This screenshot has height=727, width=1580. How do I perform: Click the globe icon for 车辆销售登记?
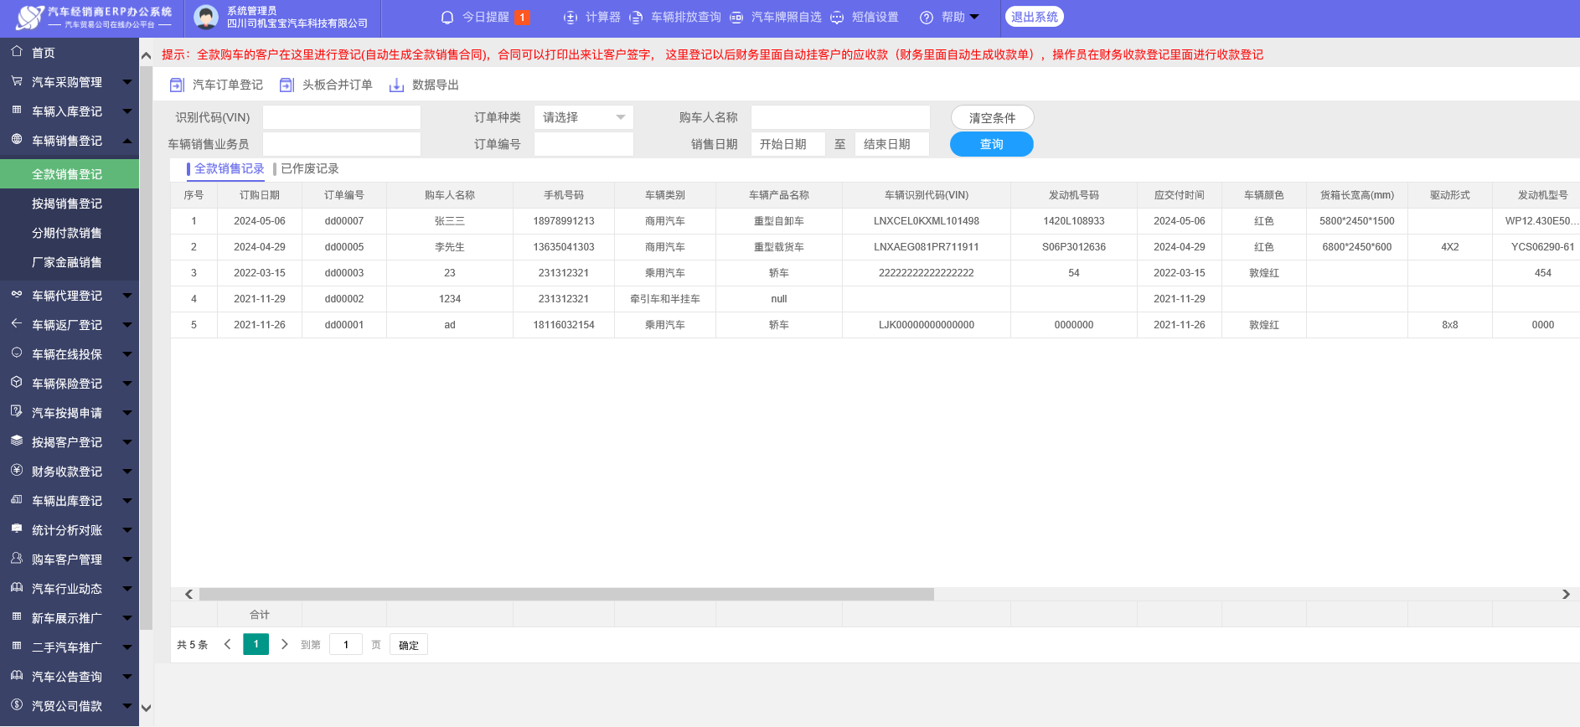tap(17, 140)
